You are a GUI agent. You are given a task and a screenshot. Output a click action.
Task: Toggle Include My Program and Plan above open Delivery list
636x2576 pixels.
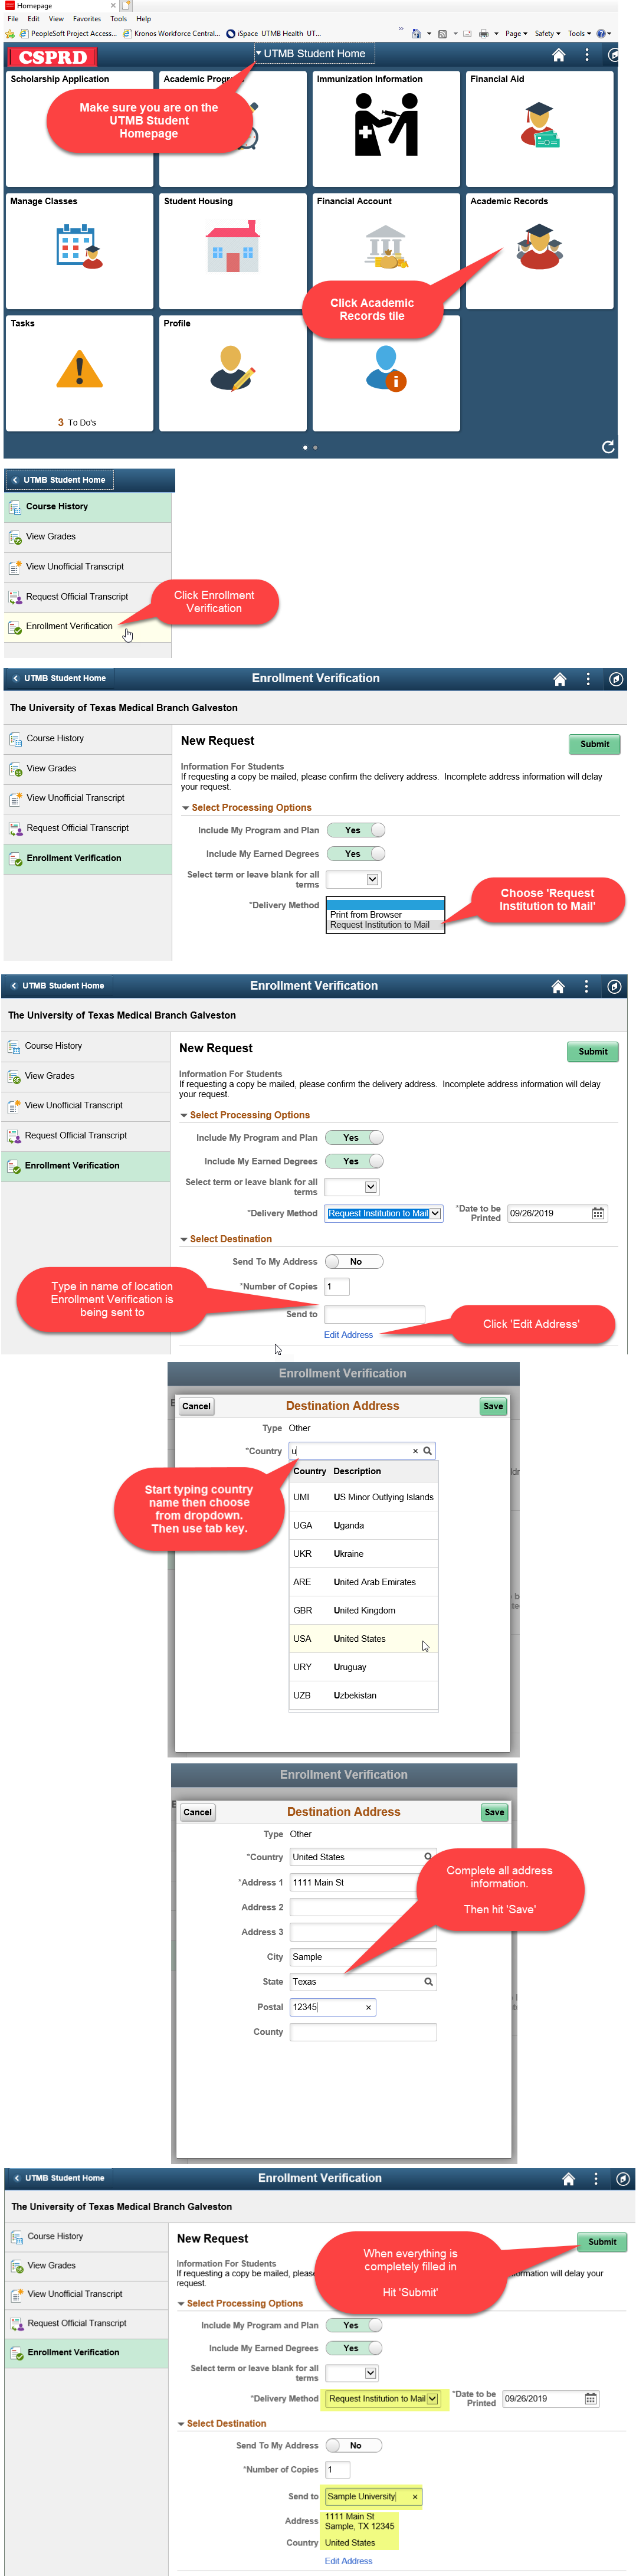pos(356,830)
